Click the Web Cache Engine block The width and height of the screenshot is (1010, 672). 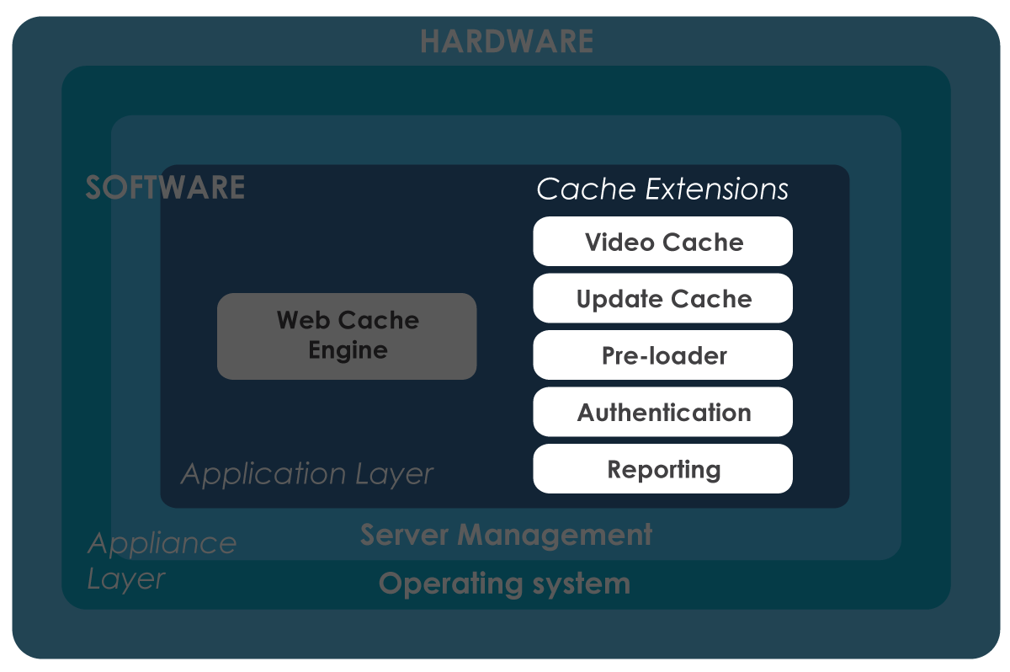coord(347,336)
